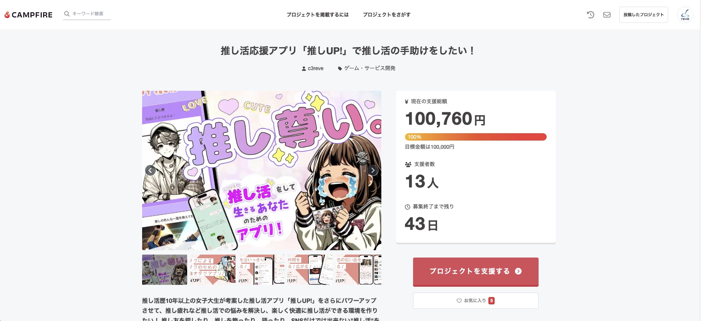Open the ゲーム・サービス開発 category link

click(x=370, y=68)
